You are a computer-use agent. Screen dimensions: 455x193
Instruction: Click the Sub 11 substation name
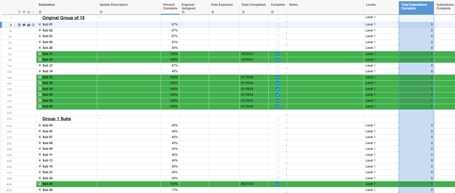tap(48, 155)
